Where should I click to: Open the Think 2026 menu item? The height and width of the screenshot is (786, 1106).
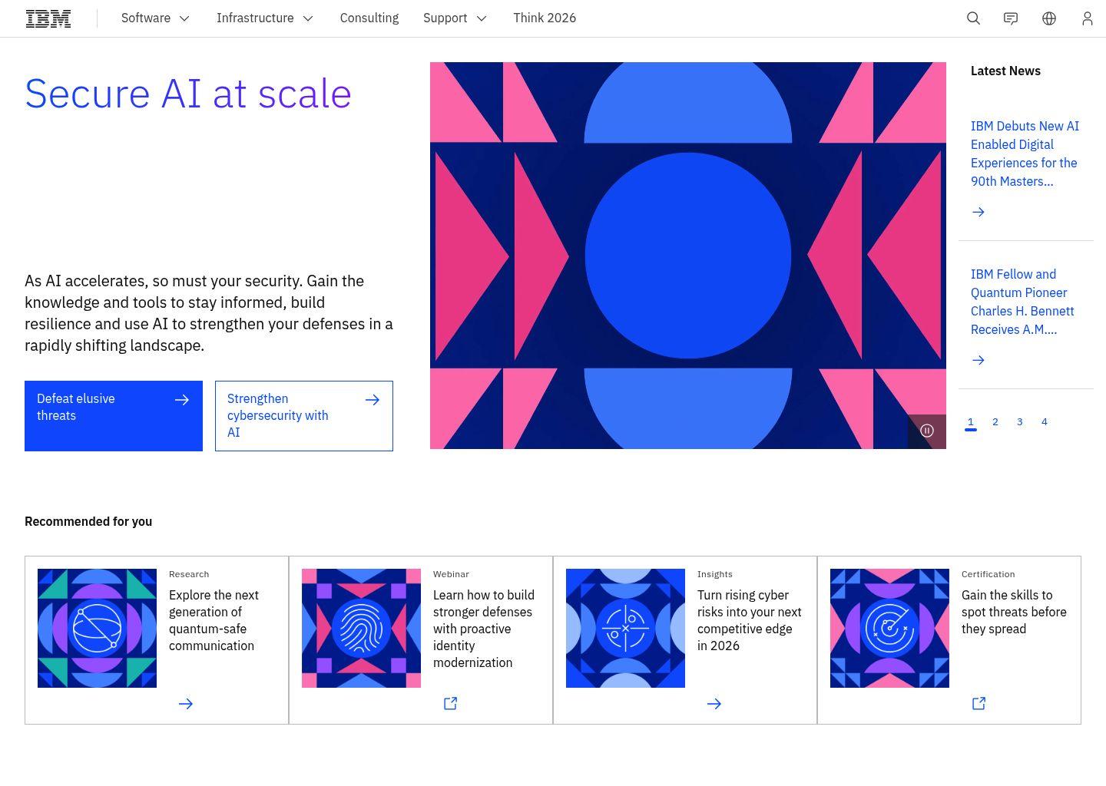(545, 18)
